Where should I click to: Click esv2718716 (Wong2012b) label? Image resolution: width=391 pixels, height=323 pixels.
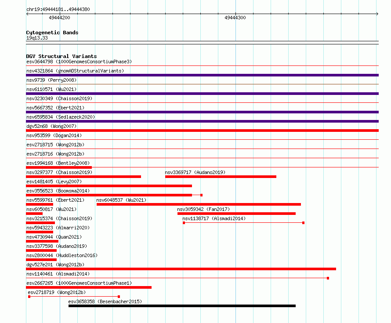click(x=55, y=154)
